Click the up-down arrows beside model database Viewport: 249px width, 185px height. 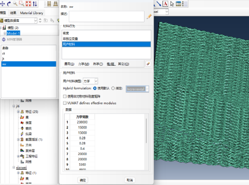40,20
